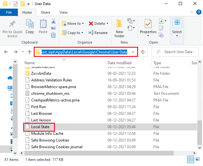Click the Refresh button beside address bar

pyautogui.click(x=143, y=52)
